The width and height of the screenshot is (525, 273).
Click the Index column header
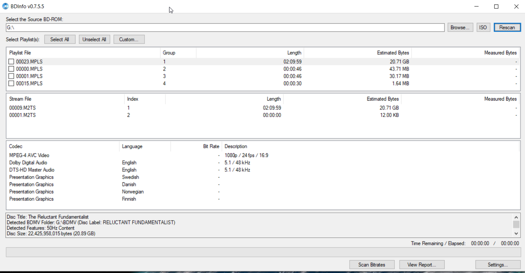pos(145,99)
